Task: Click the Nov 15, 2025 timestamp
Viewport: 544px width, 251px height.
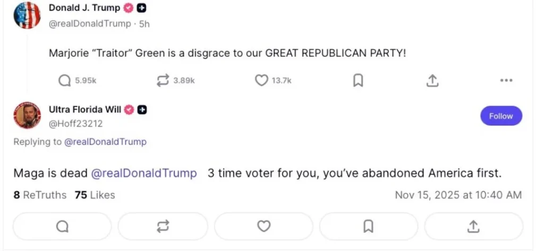Action: [458, 195]
